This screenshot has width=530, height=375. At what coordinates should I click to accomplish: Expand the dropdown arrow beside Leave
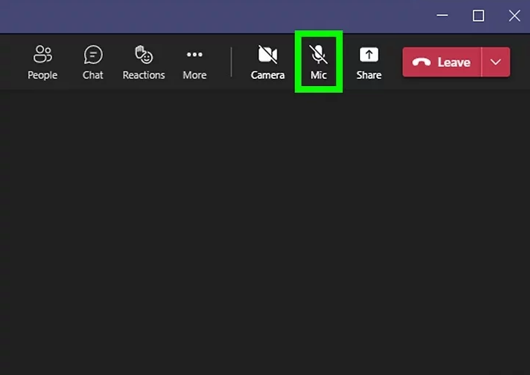496,63
